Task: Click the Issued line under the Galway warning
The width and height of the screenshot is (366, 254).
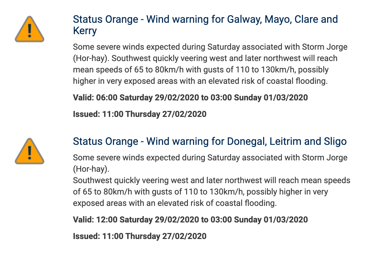Action: coord(140,114)
